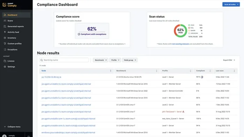
Task: Click the exceptions clock icon beside 56 %
Action: (x=202, y=77)
